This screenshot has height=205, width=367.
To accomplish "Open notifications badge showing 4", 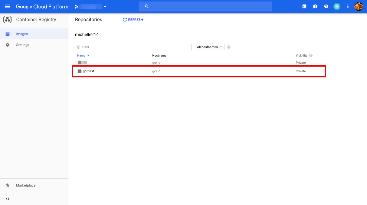I will point(337,6).
